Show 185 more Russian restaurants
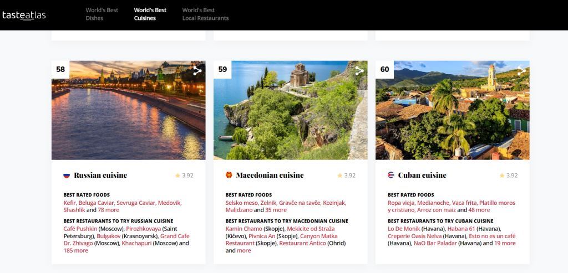Screen dimensions: 568x273 click(75, 251)
